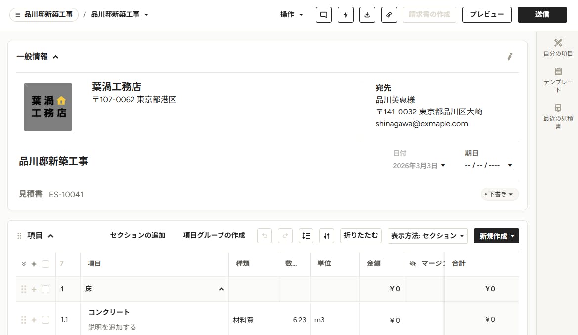Image resolution: width=578 pixels, height=335 pixels.
Task: Open 最近の見積書 in right sidebar
Action: click(558, 116)
